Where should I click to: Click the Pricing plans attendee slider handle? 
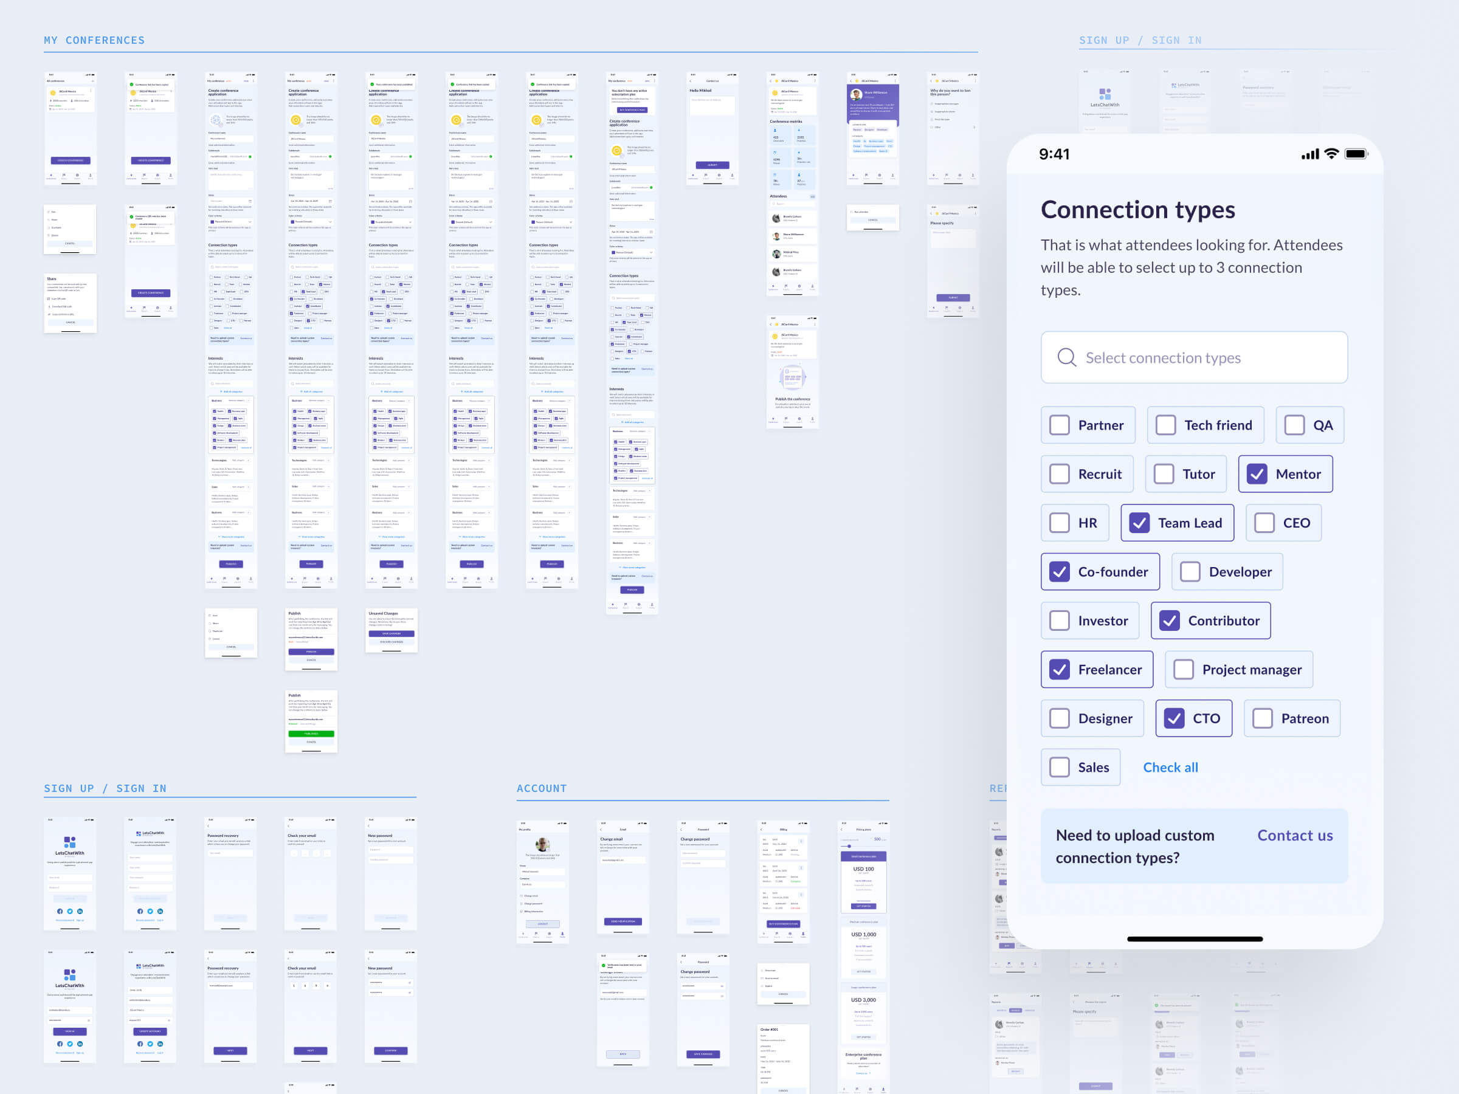pos(849,846)
